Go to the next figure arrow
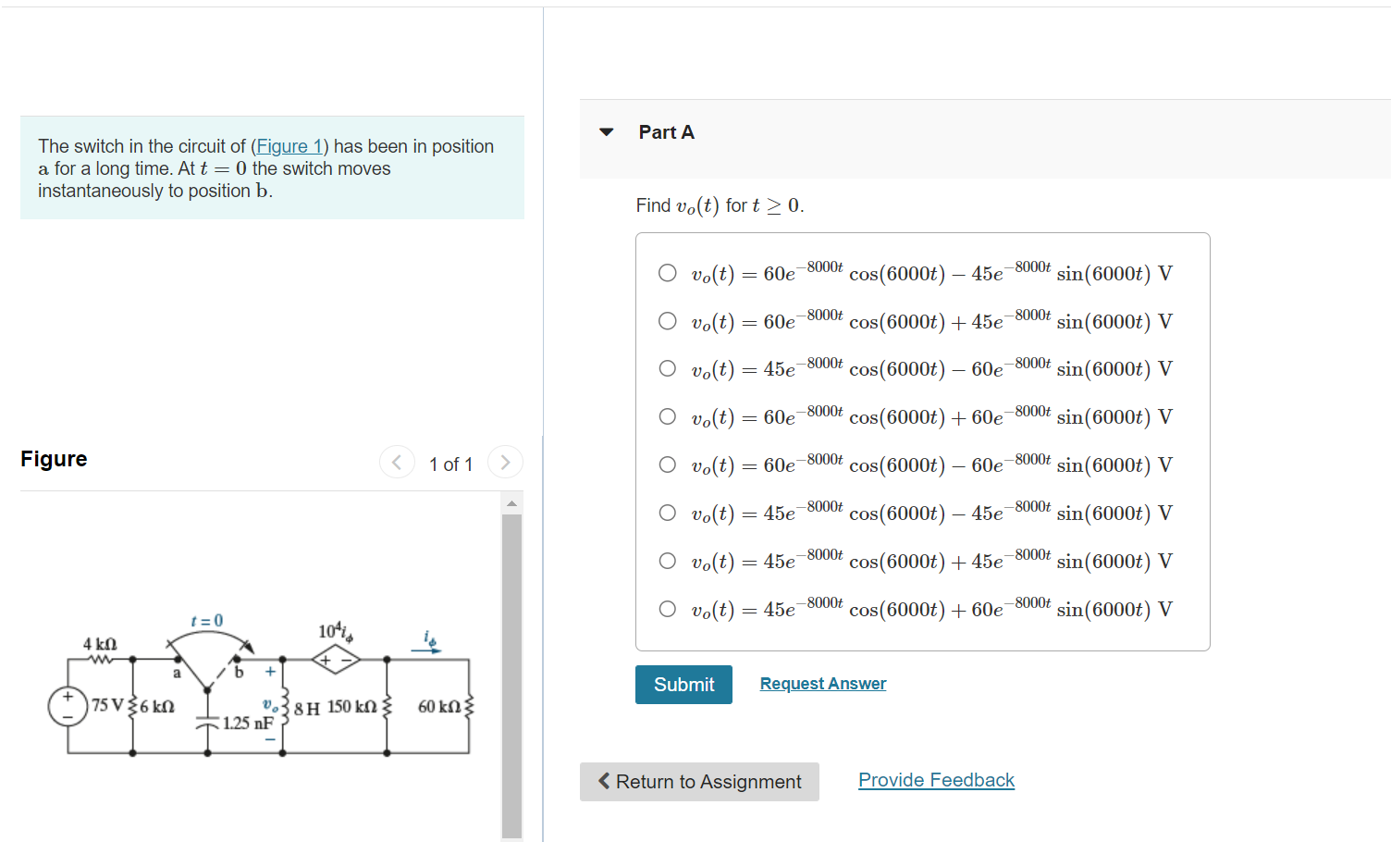Viewport: 1391px width, 842px height. click(505, 463)
